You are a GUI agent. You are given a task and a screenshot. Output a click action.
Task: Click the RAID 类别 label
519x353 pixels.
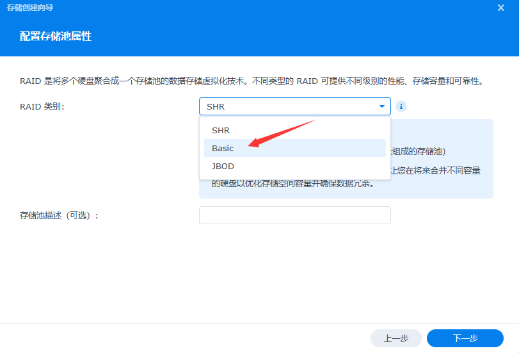[x=42, y=106]
